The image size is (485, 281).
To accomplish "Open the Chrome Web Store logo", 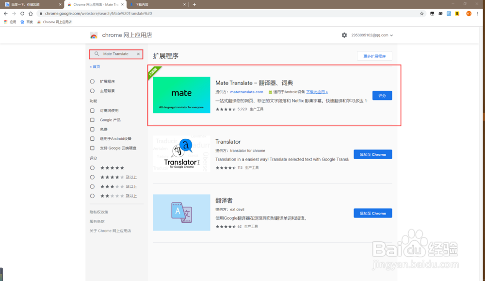I will pos(94,35).
